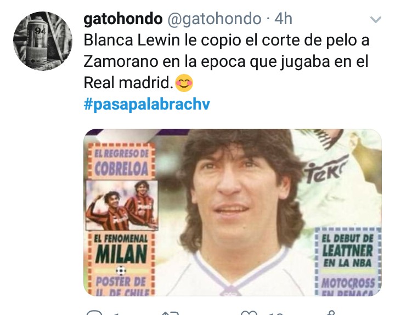
Task: Open the 4h timestamp of the tweet
Action: coord(283,19)
